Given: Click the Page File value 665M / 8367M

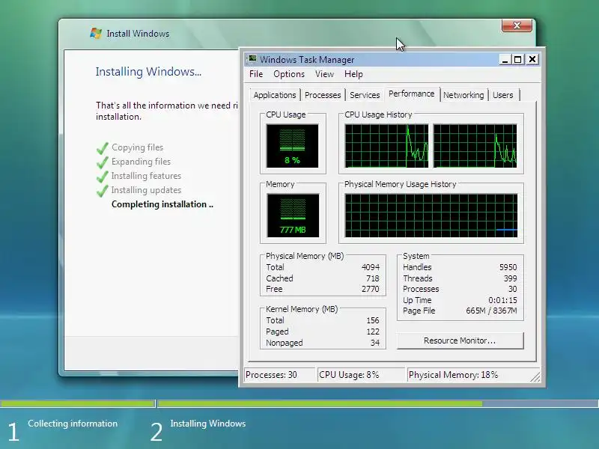Looking at the screenshot, I should (x=491, y=311).
